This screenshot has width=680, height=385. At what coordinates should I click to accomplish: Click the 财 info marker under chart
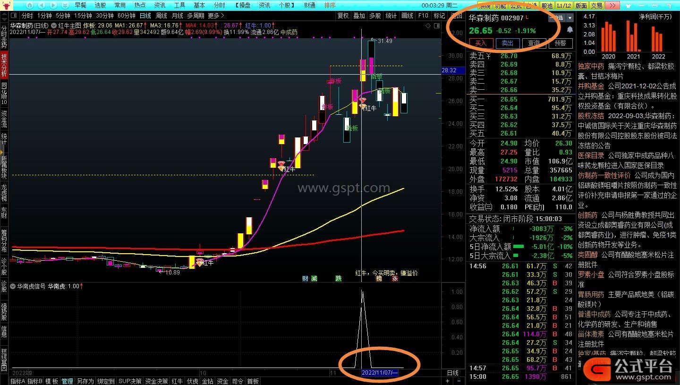point(305,279)
